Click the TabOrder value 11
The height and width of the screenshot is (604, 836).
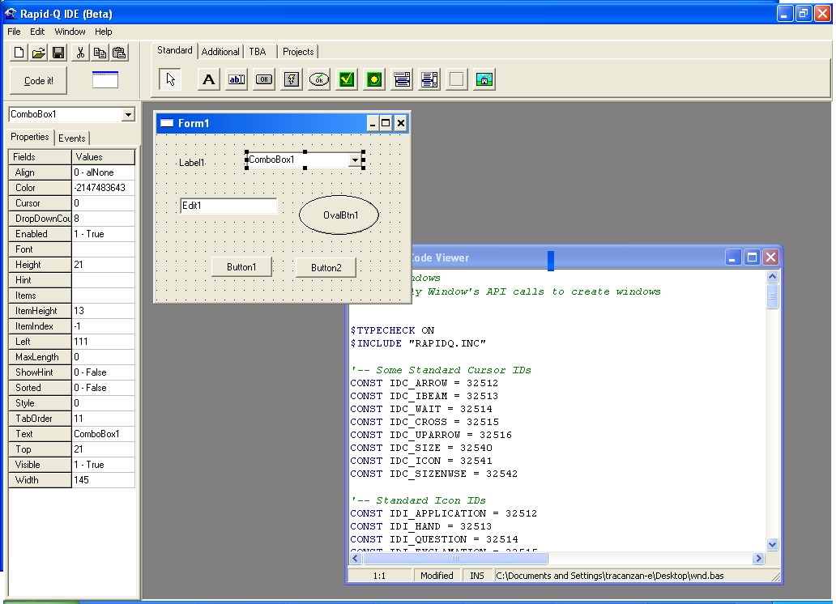pyautogui.click(x=104, y=419)
